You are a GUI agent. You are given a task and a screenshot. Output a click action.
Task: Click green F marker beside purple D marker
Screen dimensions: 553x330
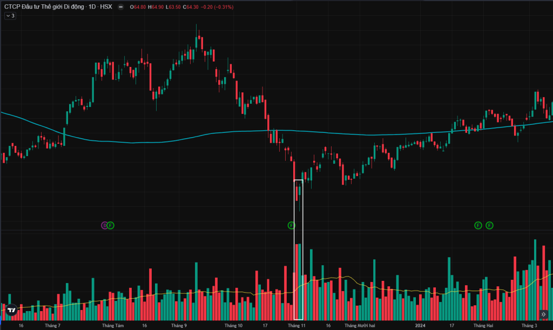(111, 225)
